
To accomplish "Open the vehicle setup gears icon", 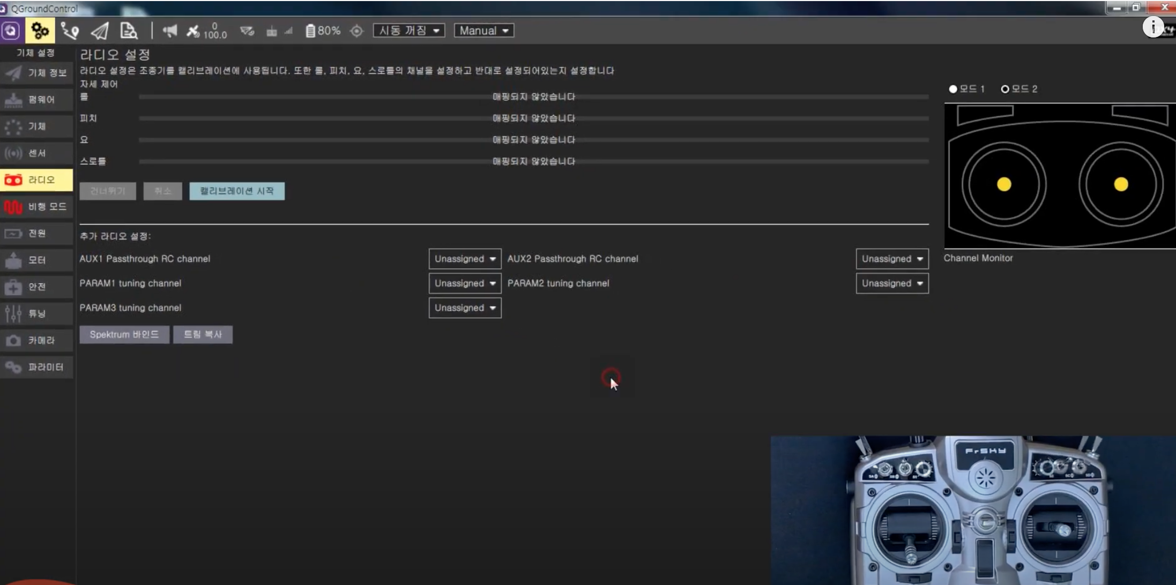I will tap(40, 31).
